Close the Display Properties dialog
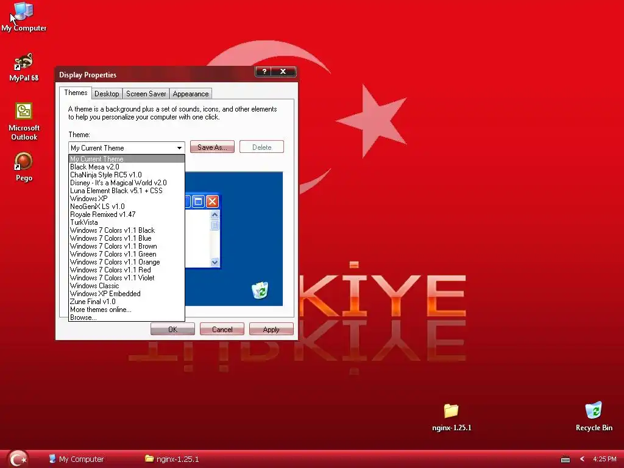The height and width of the screenshot is (468, 624). point(283,71)
